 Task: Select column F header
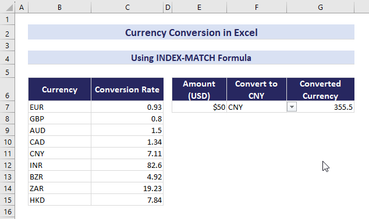[x=257, y=8]
